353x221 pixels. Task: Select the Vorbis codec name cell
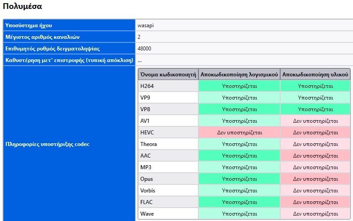tap(168, 190)
